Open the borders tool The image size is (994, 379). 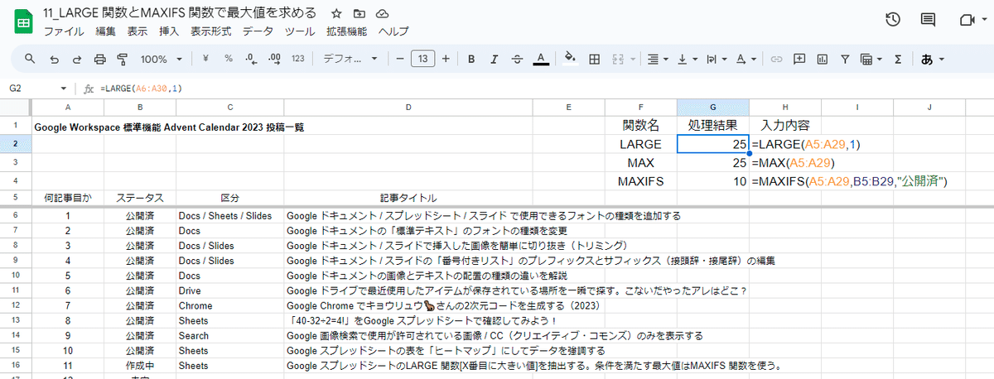click(594, 59)
